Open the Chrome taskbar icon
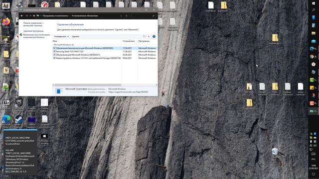This screenshot has width=319, height=179. 312,56
